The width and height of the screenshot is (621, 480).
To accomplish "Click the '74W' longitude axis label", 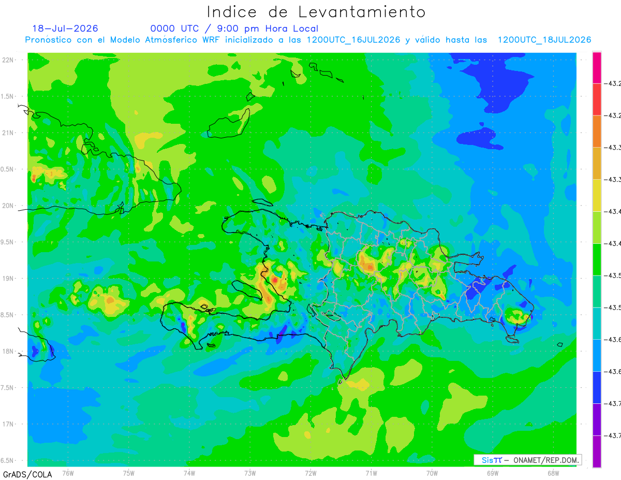I will 189,473.
